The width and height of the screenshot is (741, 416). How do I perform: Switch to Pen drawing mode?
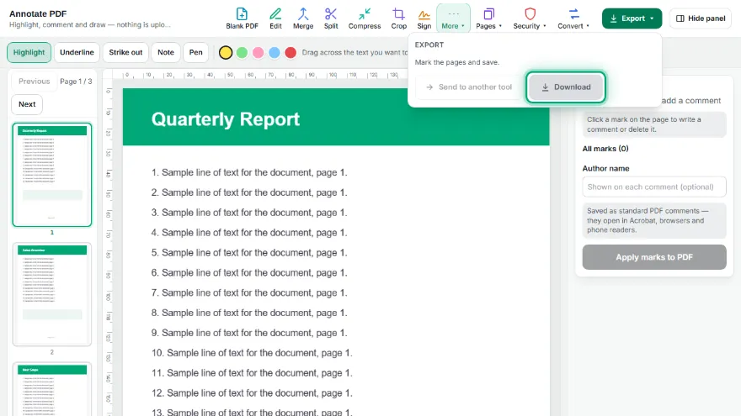(195, 52)
